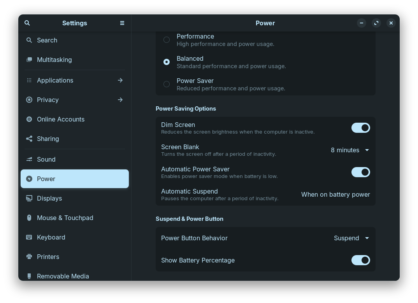
Task: Click the Privacy sidebar icon
Action: (x=29, y=100)
